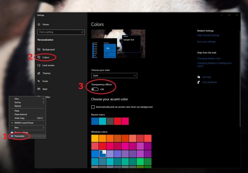Expand the New submenu arrow
This screenshot has height=173, width=248.
pyautogui.click(x=43, y=128)
